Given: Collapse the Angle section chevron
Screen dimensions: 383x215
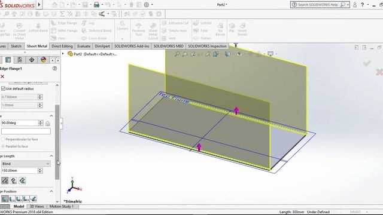Looking at the screenshot, I should [x=51, y=116].
